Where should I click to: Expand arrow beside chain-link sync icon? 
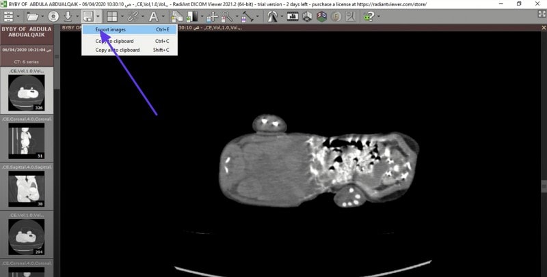(x=142, y=16)
